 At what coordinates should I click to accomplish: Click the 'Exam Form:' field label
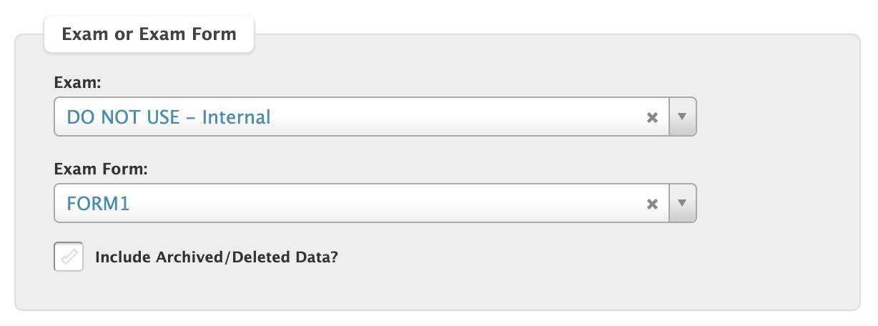(x=101, y=169)
